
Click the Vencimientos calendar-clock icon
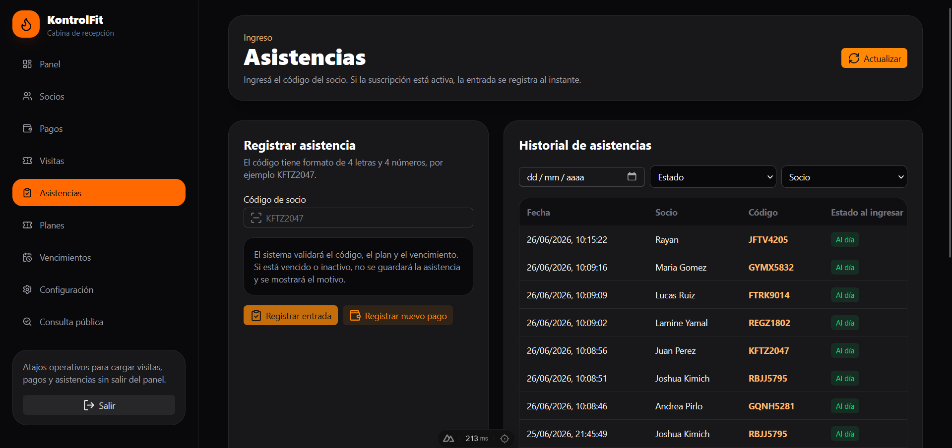click(27, 257)
